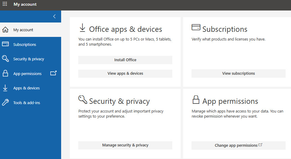Click the card icon in Subscriptions card heading
The width and height of the screenshot is (291, 159).
[196, 27]
